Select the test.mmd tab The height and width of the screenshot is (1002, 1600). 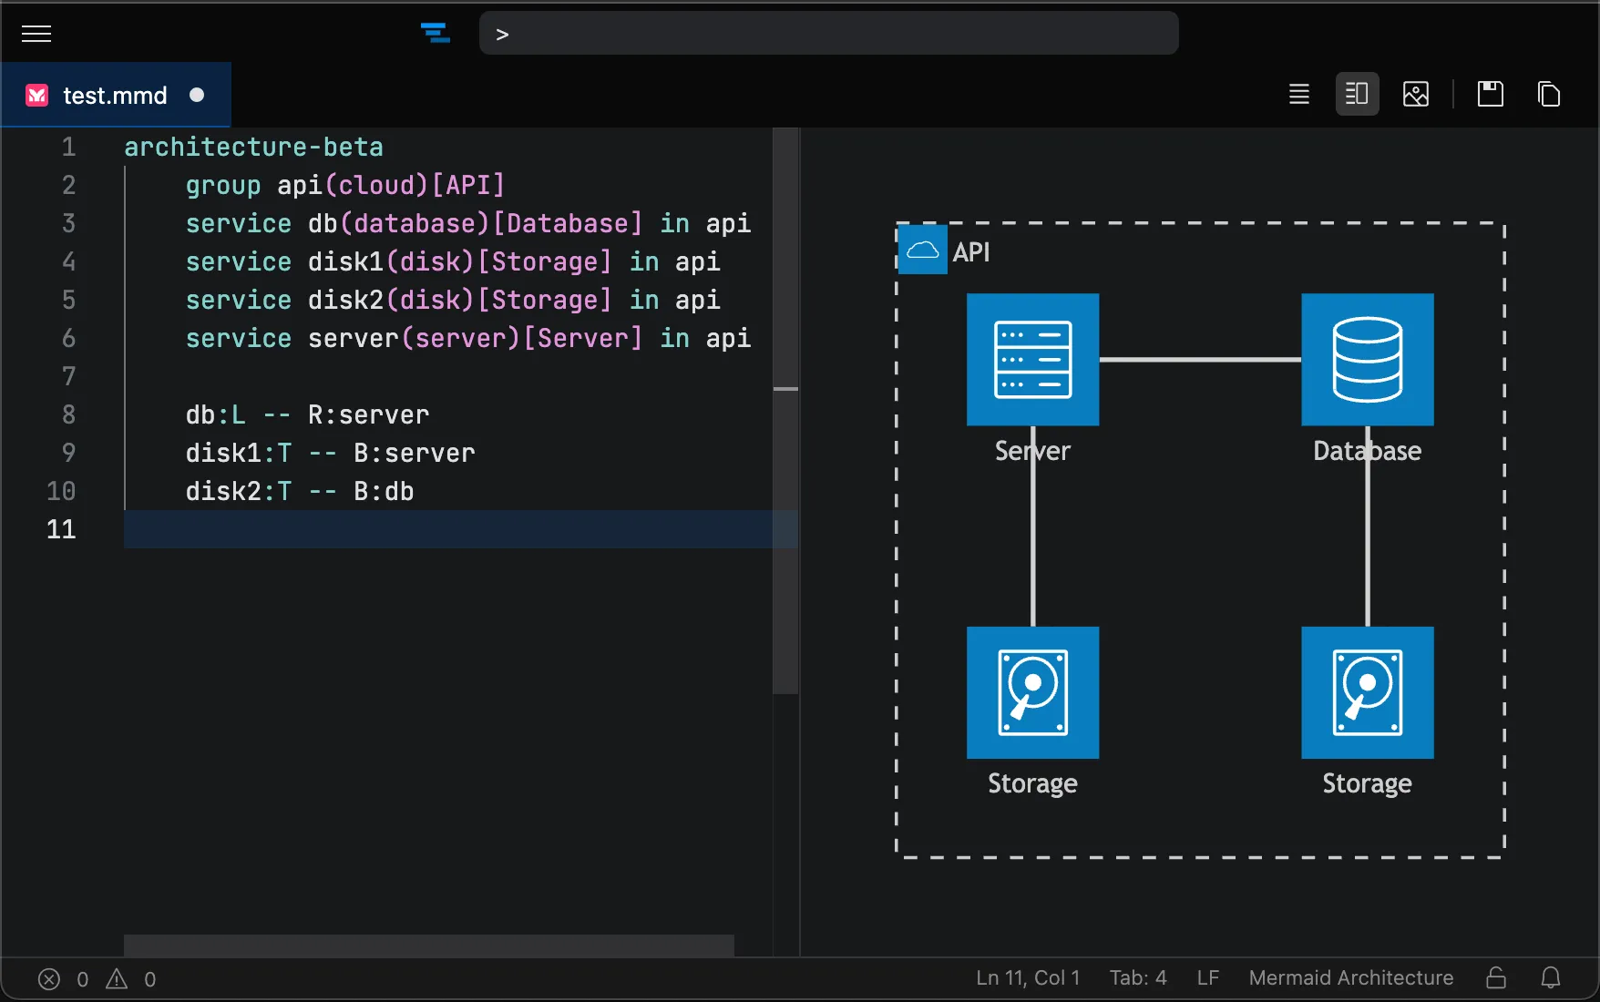[x=115, y=96]
